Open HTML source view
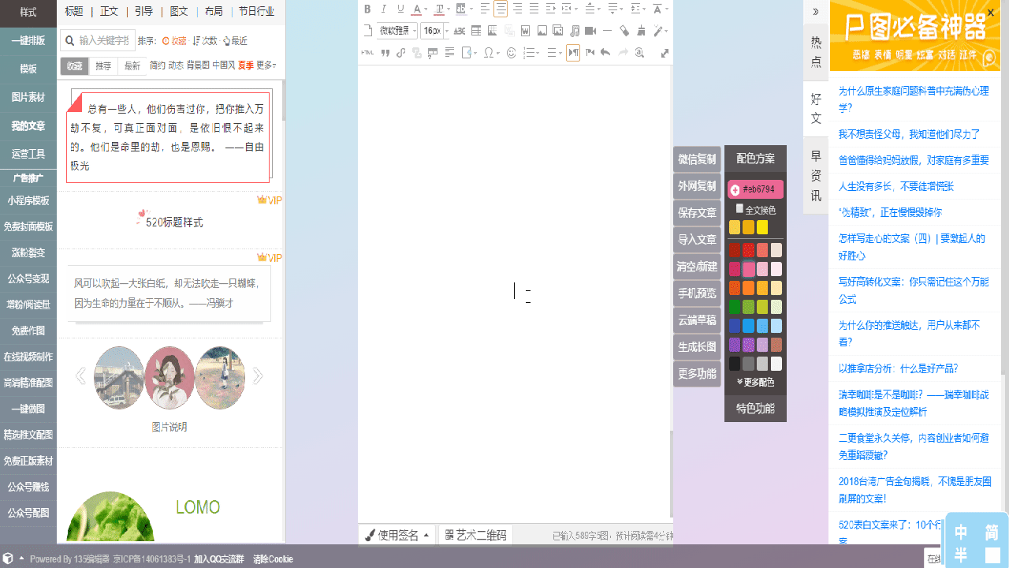Screen dimensions: 1009x568 coord(367,53)
